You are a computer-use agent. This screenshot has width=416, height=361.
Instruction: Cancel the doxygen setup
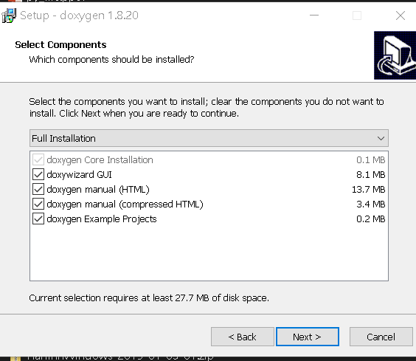381,337
